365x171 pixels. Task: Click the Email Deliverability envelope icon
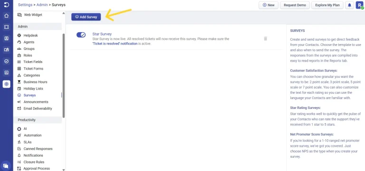click(x=19, y=108)
